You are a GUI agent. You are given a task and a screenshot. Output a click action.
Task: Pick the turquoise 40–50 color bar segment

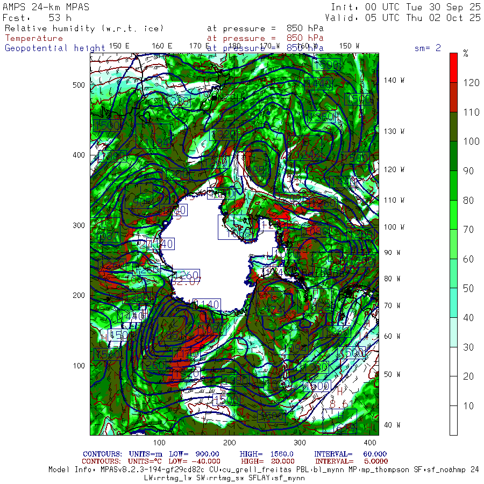(453, 303)
